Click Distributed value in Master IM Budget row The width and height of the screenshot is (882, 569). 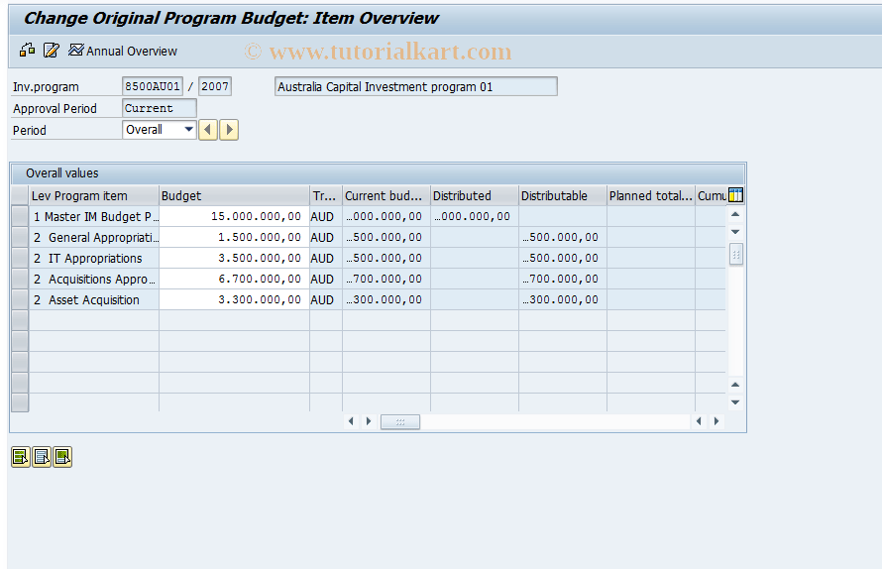(x=474, y=217)
